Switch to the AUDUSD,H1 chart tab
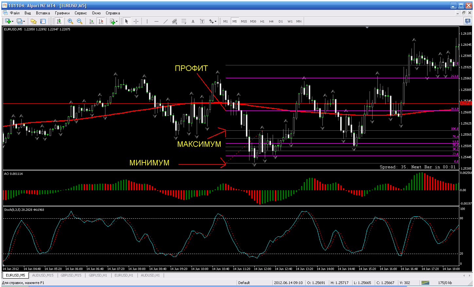Viewport: 474px width, 287px height. (x=150, y=275)
